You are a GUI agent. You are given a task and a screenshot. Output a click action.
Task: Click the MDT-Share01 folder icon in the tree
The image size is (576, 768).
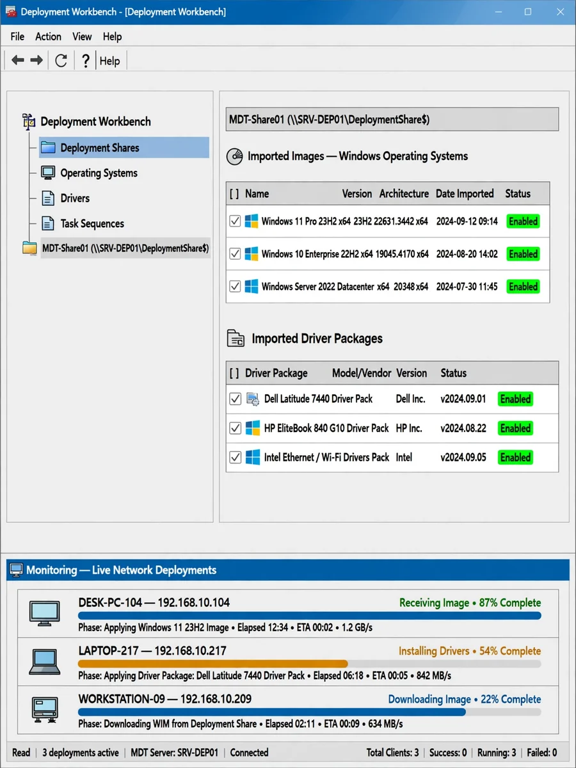coord(29,248)
